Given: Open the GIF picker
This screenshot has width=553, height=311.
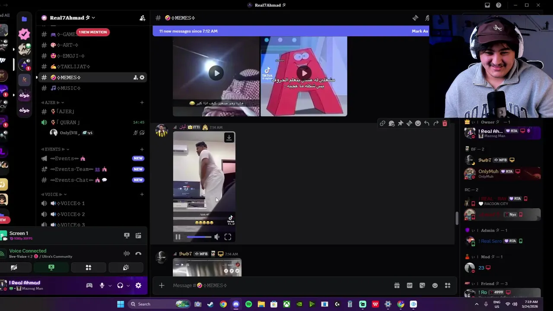Looking at the screenshot, I should pos(410,286).
